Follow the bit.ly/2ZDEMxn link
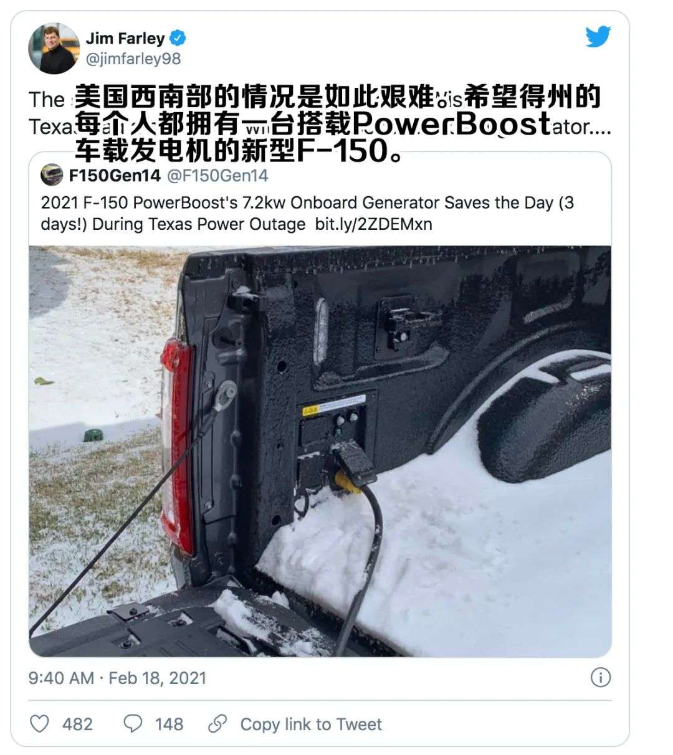 (373, 224)
